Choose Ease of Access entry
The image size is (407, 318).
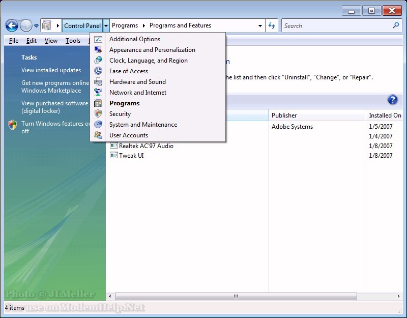[x=158, y=71]
